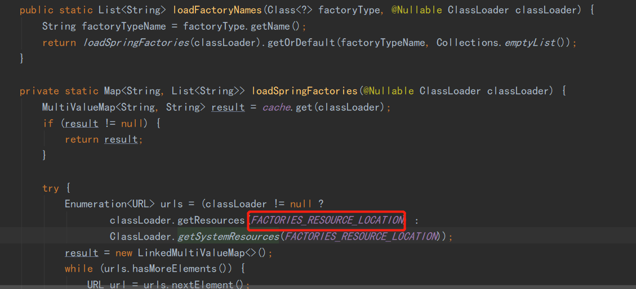
Task: Click the new keyword
Action: click(x=124, y=253)
